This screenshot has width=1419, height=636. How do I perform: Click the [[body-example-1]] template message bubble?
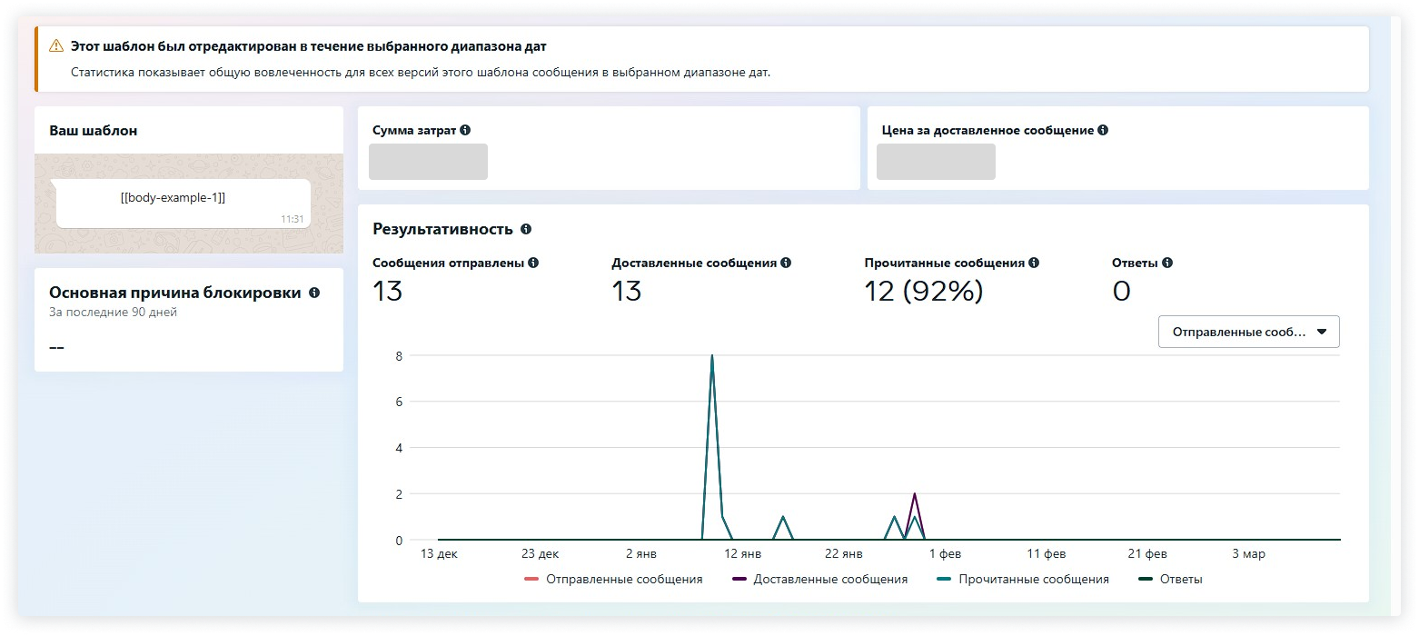coord(183,203)
